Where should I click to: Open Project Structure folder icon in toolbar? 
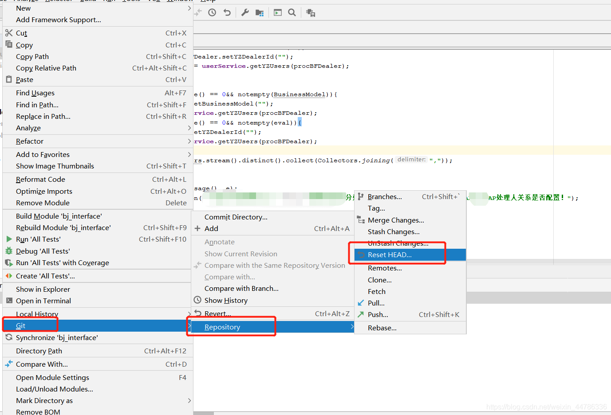(260, 13)
